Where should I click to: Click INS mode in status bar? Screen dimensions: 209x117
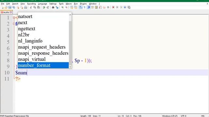(203, 116)
